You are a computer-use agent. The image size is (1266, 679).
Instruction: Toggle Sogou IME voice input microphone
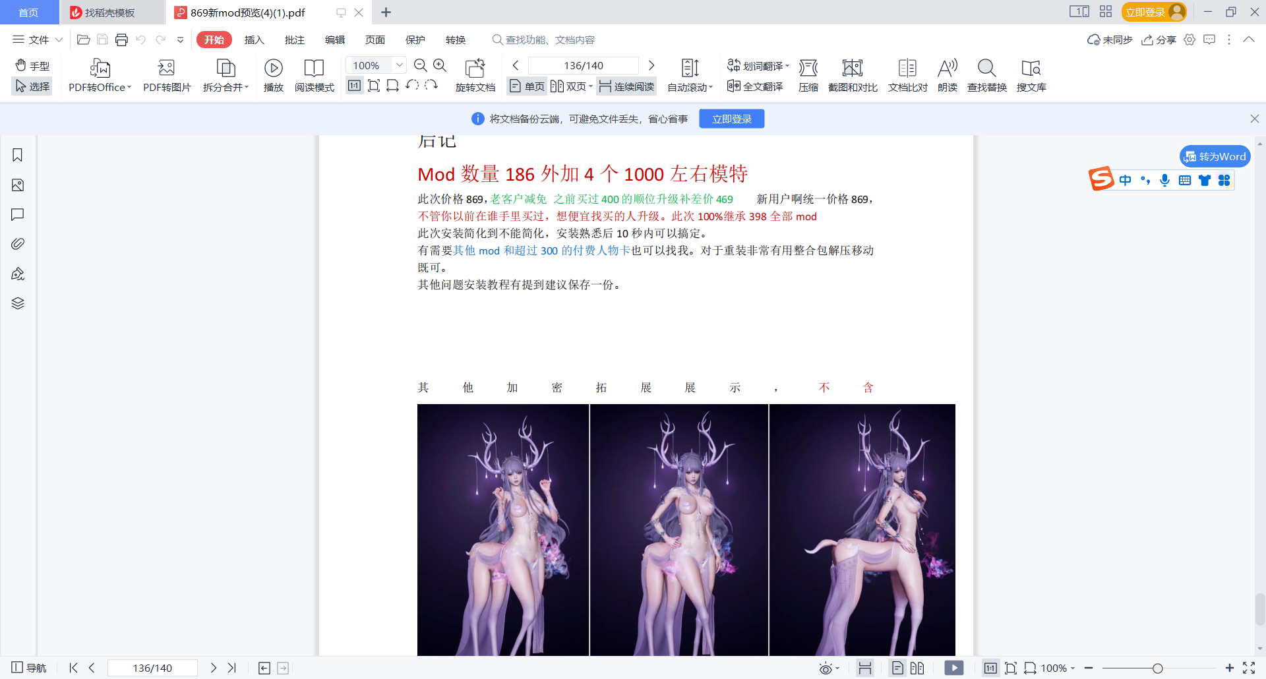coord(1165,180)
